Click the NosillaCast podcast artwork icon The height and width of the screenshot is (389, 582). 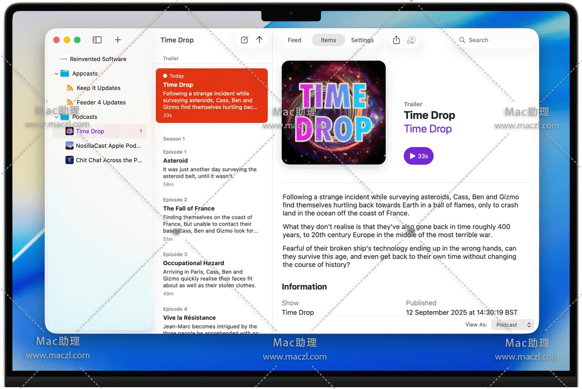[69, 146]
